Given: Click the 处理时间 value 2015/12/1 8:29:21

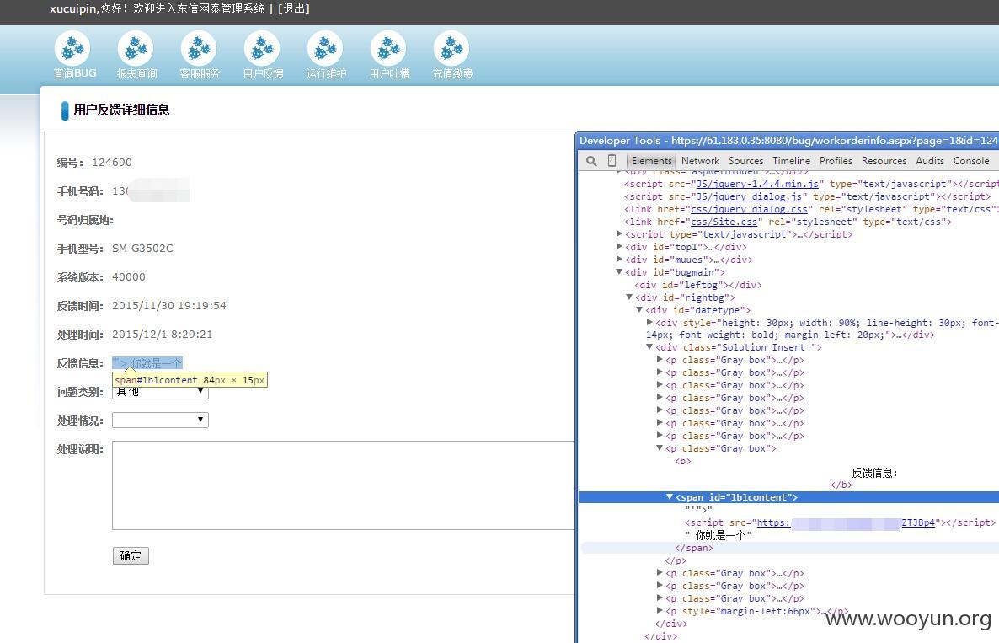Looking at the screenshot, I should 163,335.
